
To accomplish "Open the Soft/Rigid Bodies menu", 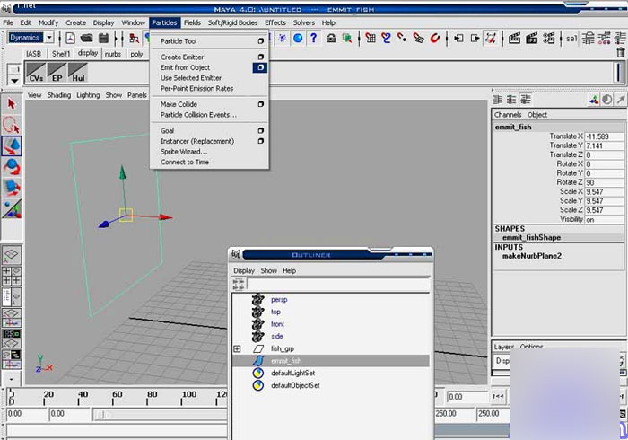I will coord(232,22).
